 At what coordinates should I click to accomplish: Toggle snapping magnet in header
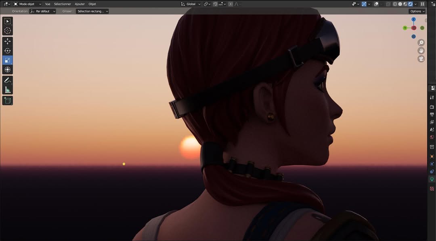pyautogui.click(x=215, y=4)
